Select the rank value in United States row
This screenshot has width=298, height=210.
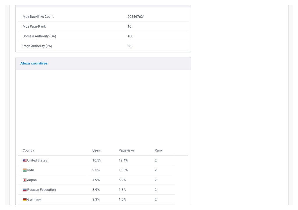pyautogui.click(x=156, y=161)
